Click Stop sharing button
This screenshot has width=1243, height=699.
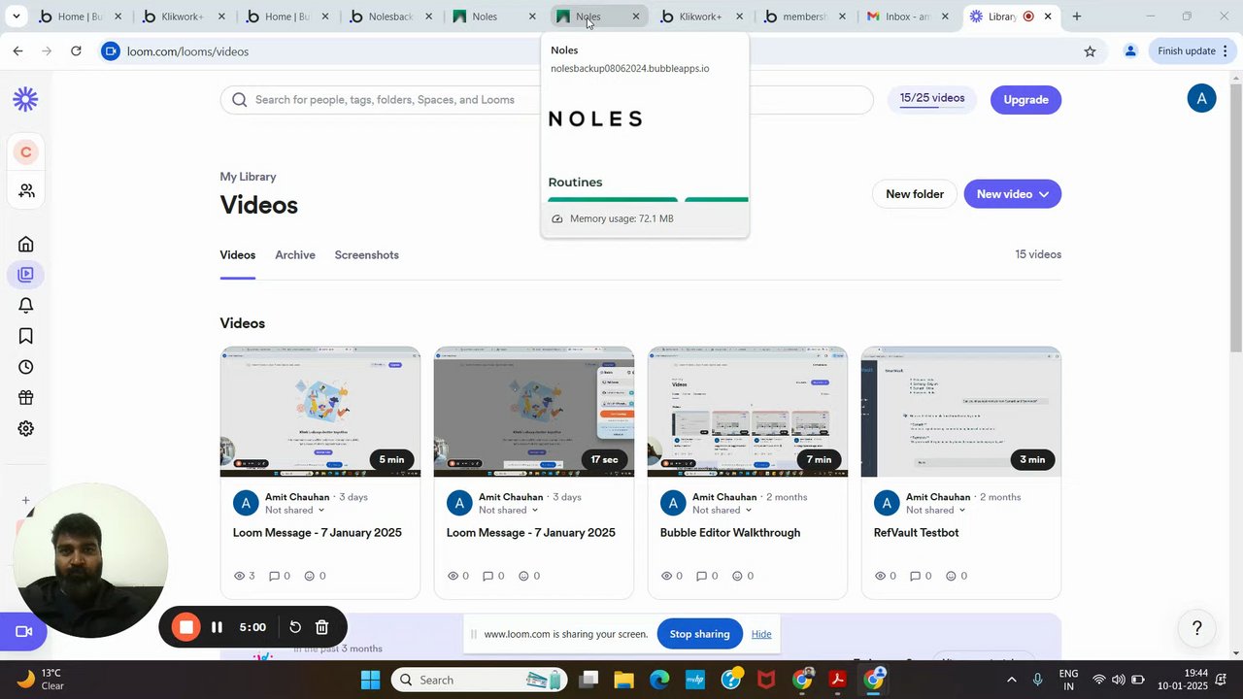[x=699, y=634]
